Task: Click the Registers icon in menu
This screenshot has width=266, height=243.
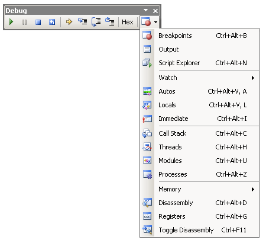Action: click(x=147, y=216)
